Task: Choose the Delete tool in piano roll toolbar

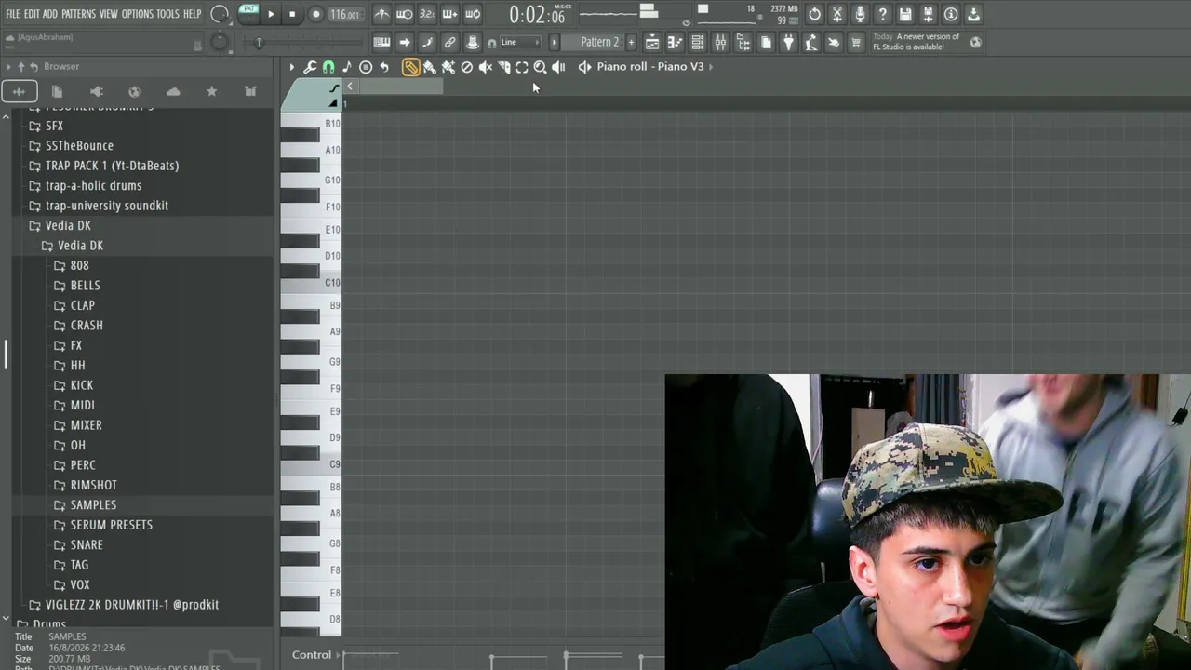Action: (467, 67)
